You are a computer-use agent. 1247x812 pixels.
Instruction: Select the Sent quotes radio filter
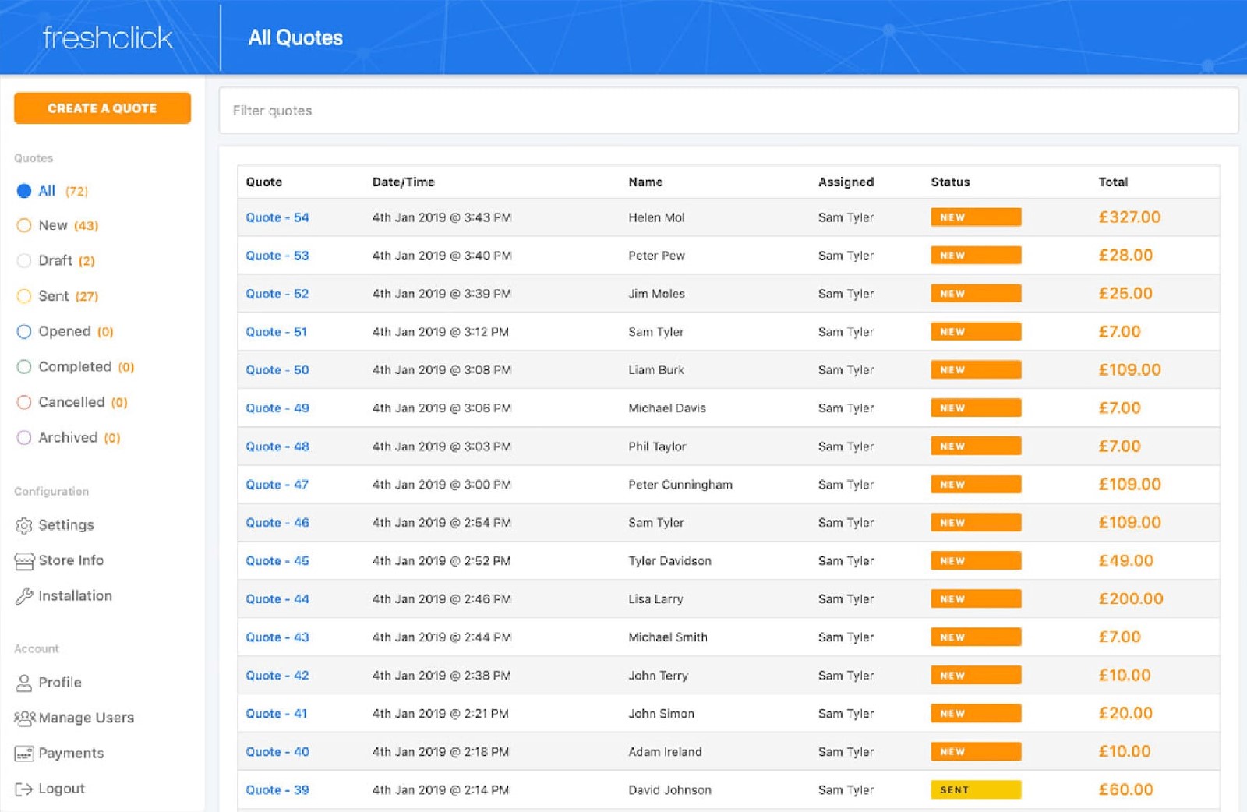[24, 296]
